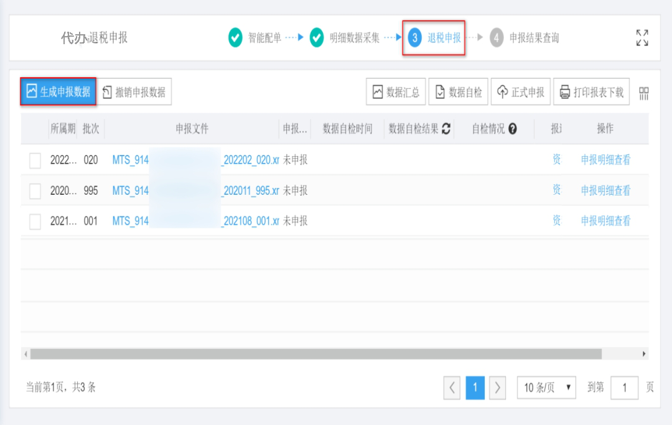The image size is (672, 425).
Task: Click the 打印报表下载 button
Action: coord(592,91)
